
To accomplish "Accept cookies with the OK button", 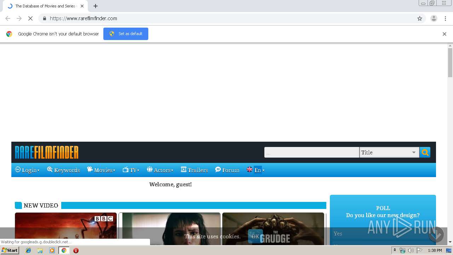I will (x=255, y=236).
